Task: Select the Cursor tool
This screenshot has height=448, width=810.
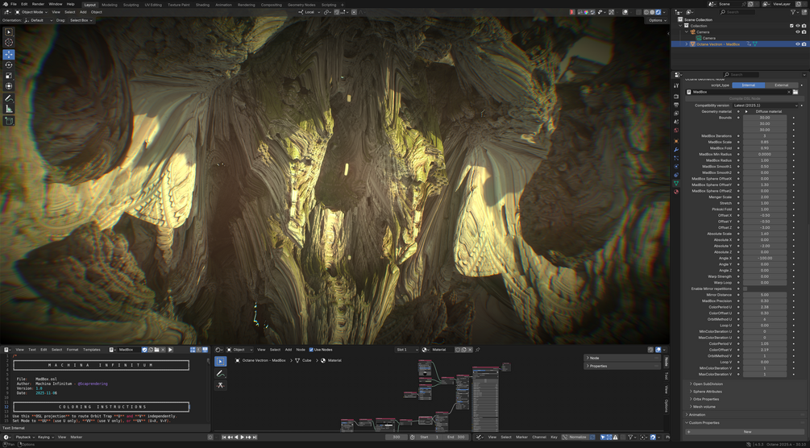Action: click(x=9, y=42)
